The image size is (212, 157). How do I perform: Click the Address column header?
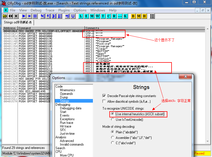[x=10, y=28]
